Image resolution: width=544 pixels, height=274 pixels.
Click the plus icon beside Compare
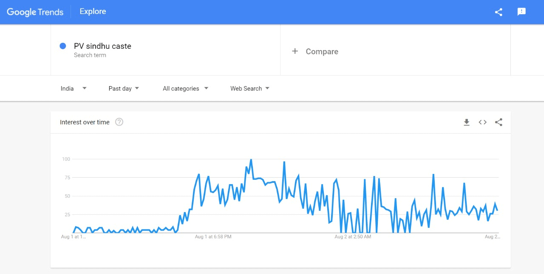click(295, 51)
